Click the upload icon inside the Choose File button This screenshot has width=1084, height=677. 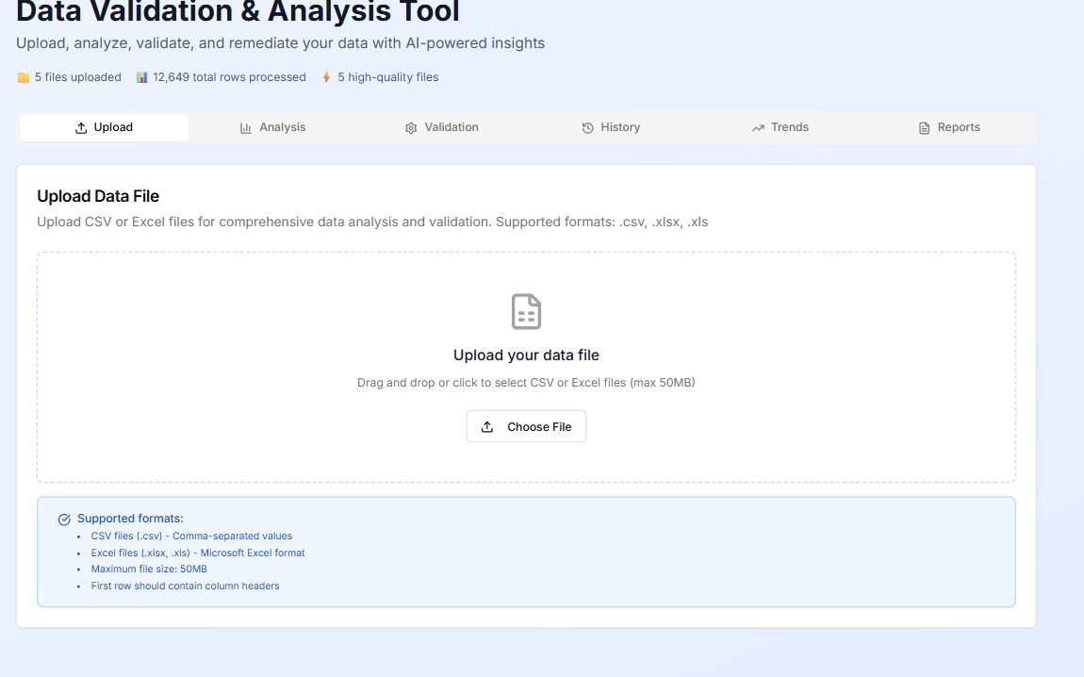click(486, 426)
